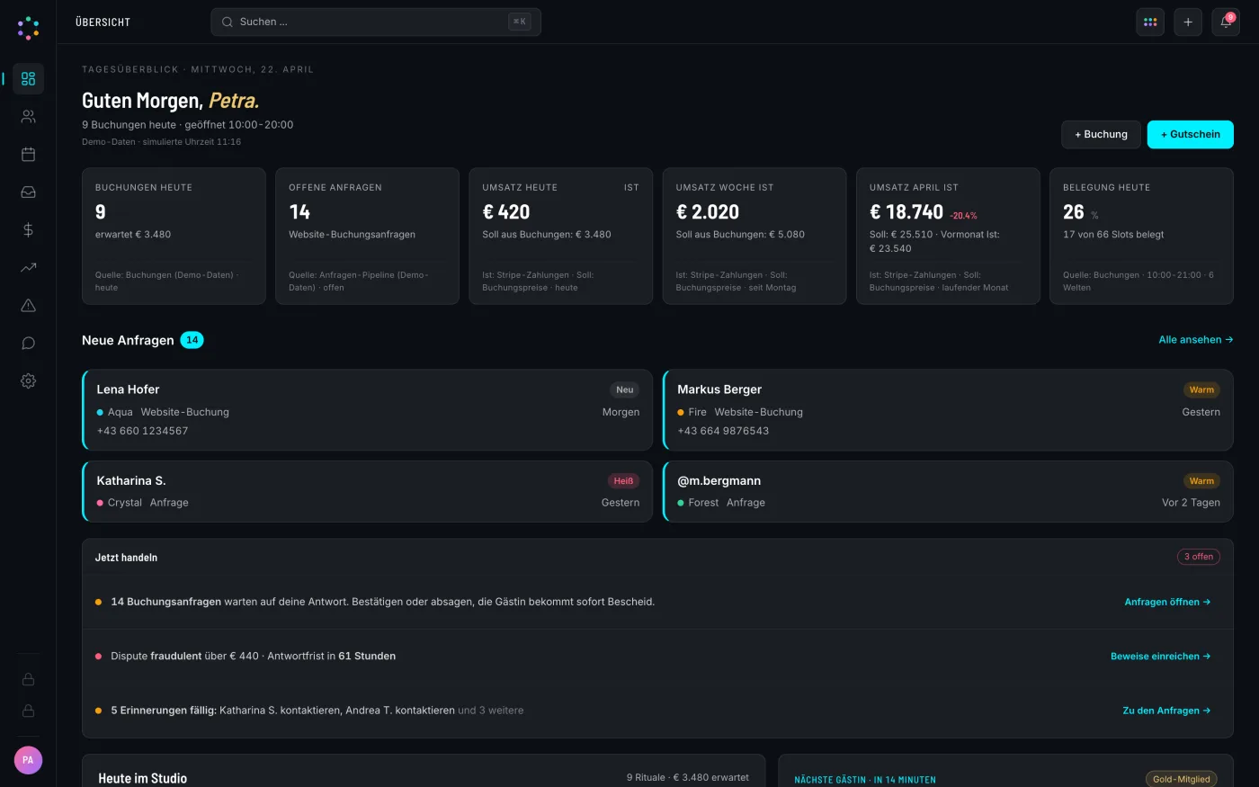The height and width of the screenshot is (787, 1259).
Task: Click Warm badge on Markus Berger
Action: point(1201,390)
